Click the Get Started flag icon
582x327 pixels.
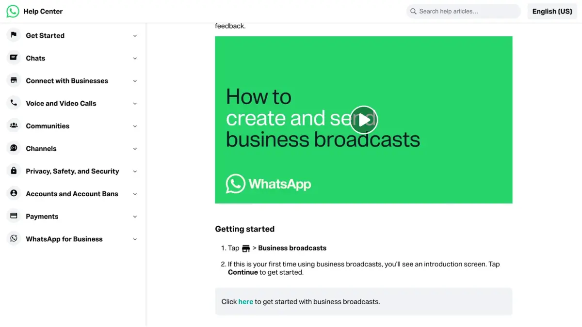pos(14,35)
